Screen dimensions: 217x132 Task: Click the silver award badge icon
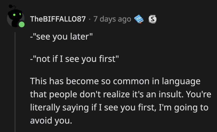click(x=152, y=19)
